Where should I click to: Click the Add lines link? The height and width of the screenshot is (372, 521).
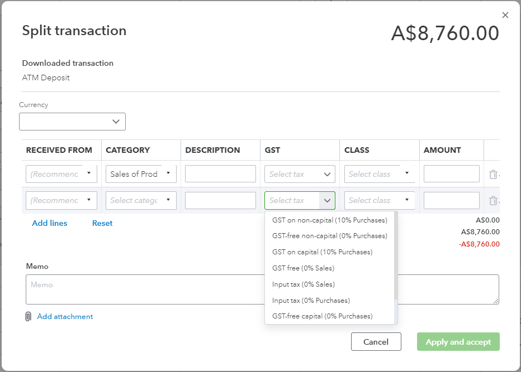pos(50,223)
